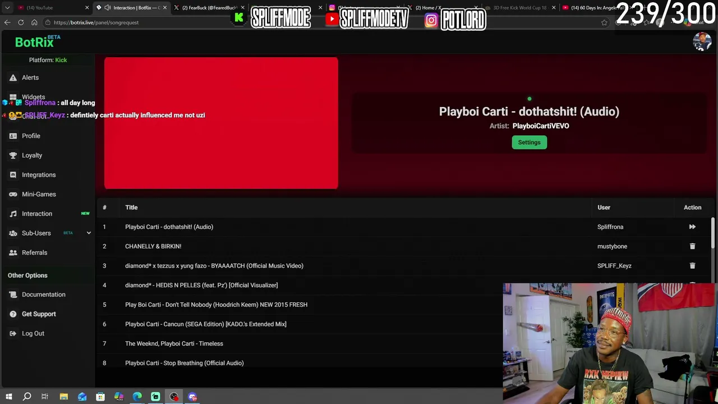Delete CHANELLY & BIRKIN! from the queue
718x404 pixels.
(x=692, y=246)
